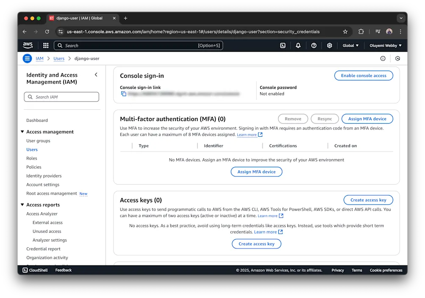Open the settings gear in the navigation bar

click(330, 45)
